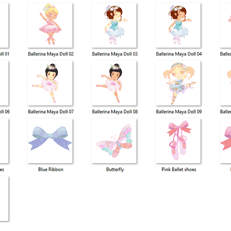Click the "Ballerina Maya Doll 03" file name
The width and height of the screenshot is (231, 231).
[115, 54]
